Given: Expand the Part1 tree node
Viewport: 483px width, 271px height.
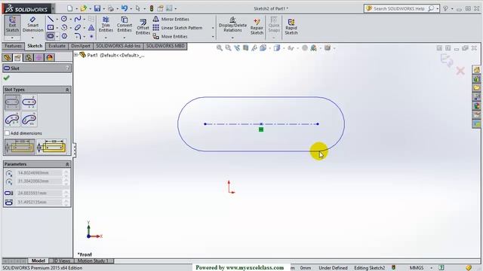Looking at the screenshot, I should pyautogui.click(x=75, y=55).
